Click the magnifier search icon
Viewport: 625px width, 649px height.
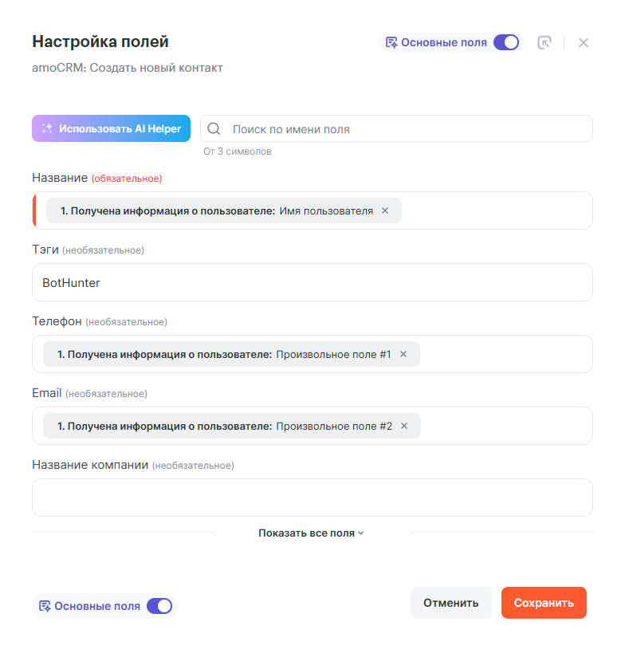pos(214,129)
